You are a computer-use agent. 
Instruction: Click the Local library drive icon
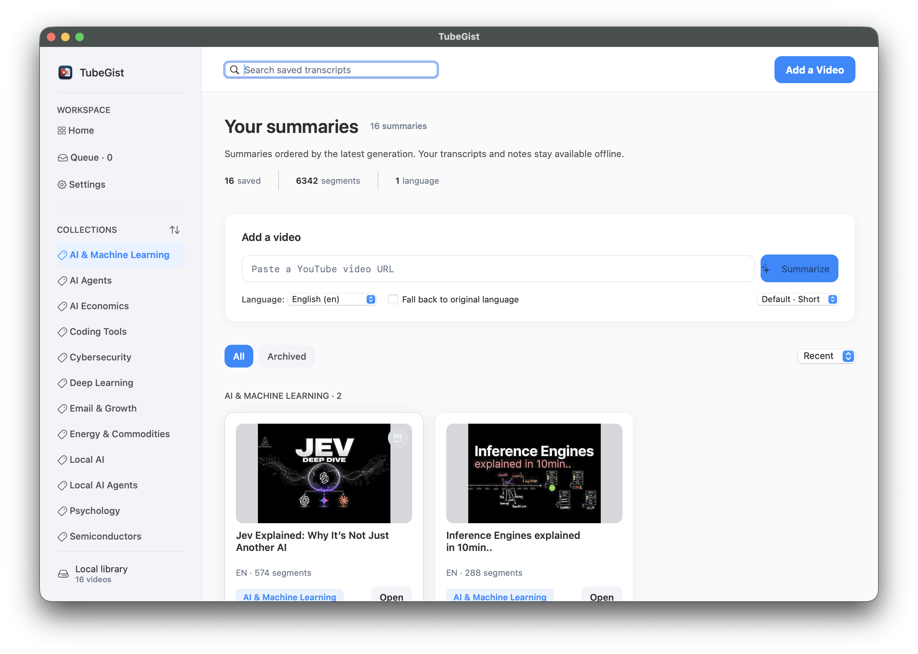pyautogui.click(x=64, y=574)
